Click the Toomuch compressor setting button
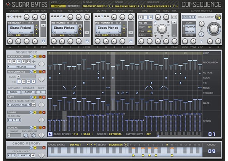Screen dimensions: 228x161 [x=189, y=27]
